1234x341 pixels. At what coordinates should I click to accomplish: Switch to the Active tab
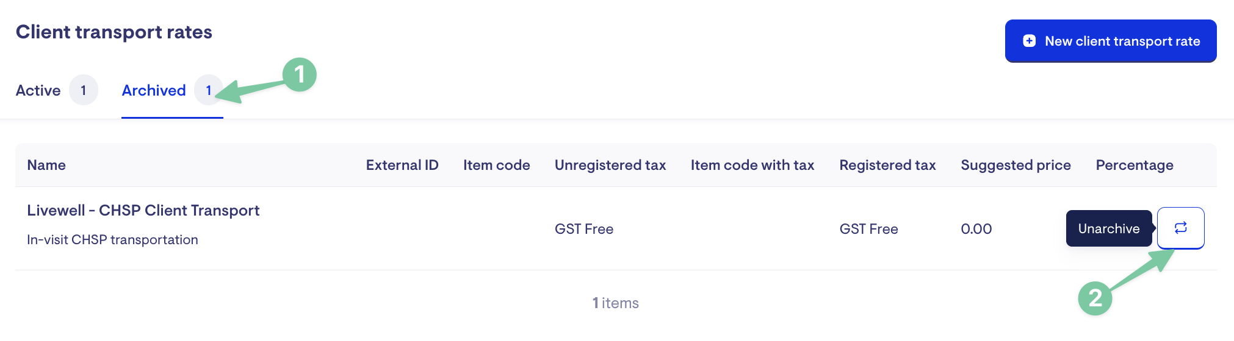(38, 90)
